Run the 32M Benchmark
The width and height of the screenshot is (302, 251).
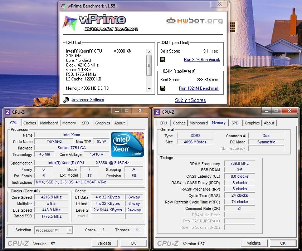[x=202, y=60]
